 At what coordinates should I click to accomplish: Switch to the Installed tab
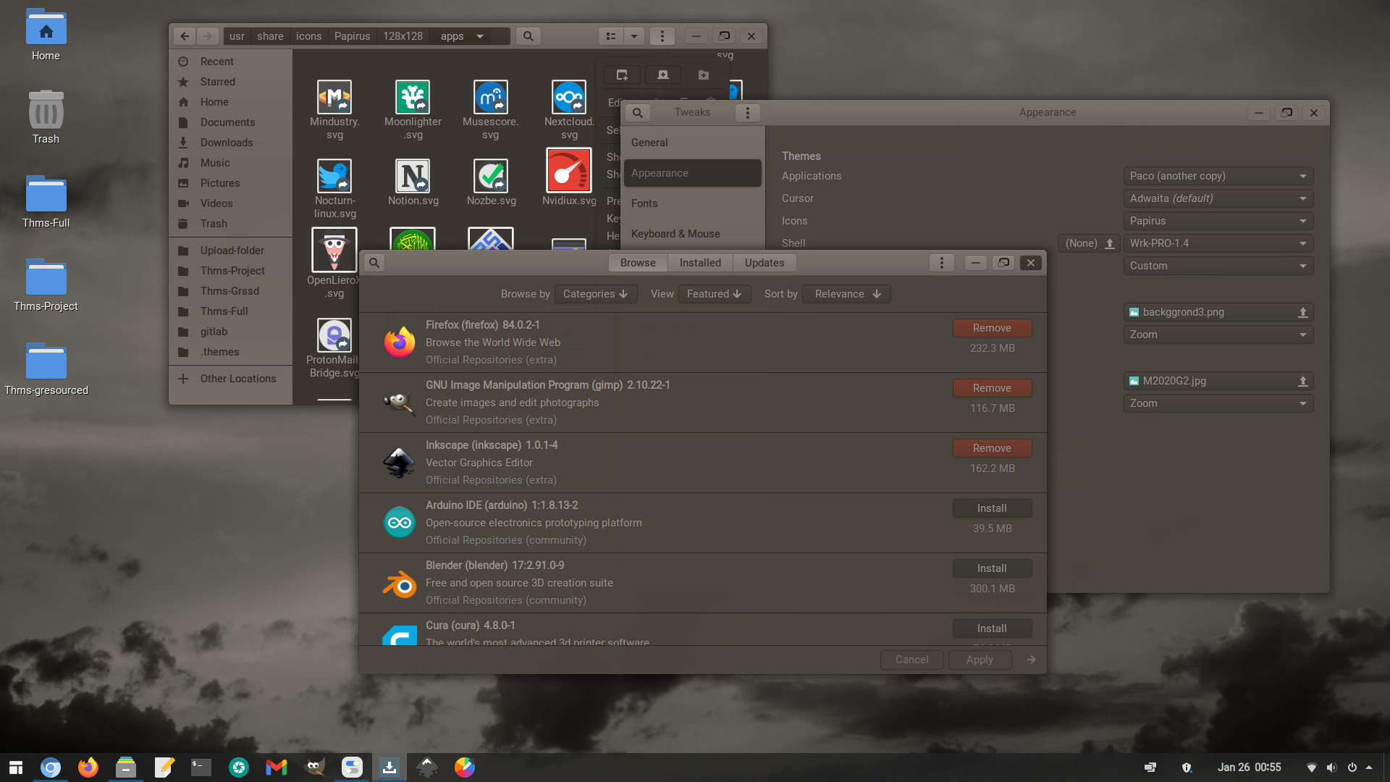click(700, 263)
